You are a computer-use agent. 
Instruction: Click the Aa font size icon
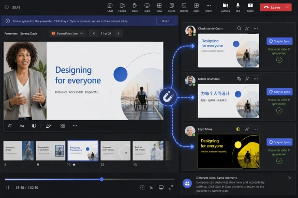[x=22, y=126]
